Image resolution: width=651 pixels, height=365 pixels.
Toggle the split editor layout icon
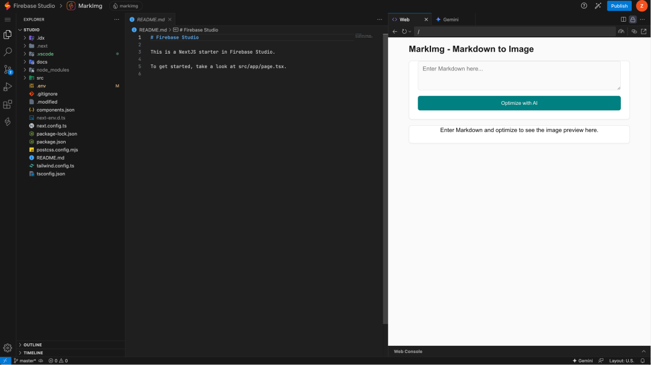click(622, 19)
